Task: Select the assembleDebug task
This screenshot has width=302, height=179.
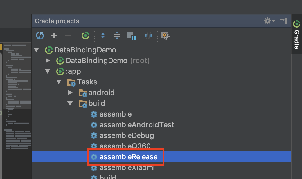Action: (127, 135)
